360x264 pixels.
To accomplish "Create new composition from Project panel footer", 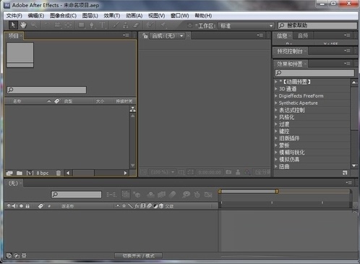I will coord(30,173).
